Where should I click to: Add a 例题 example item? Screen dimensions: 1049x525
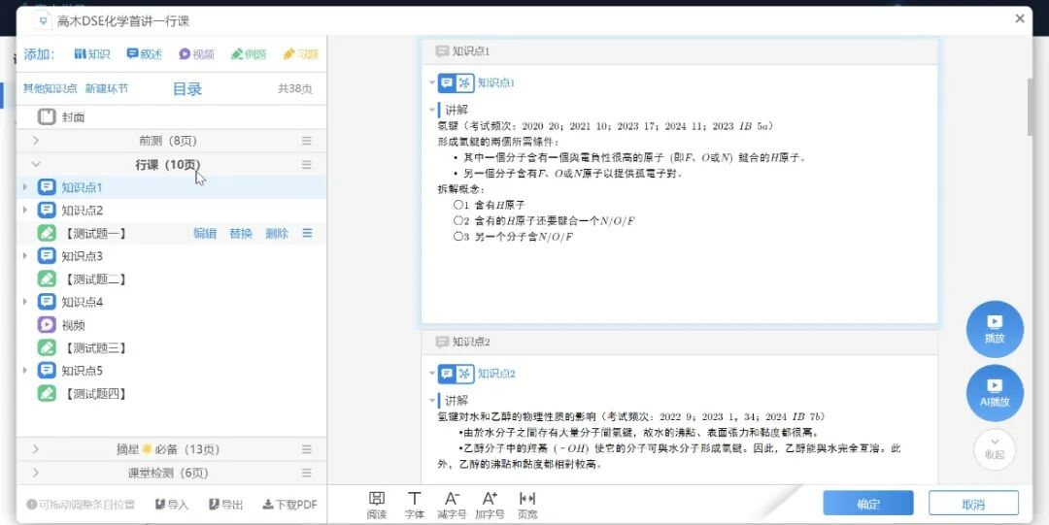[249, 54]
